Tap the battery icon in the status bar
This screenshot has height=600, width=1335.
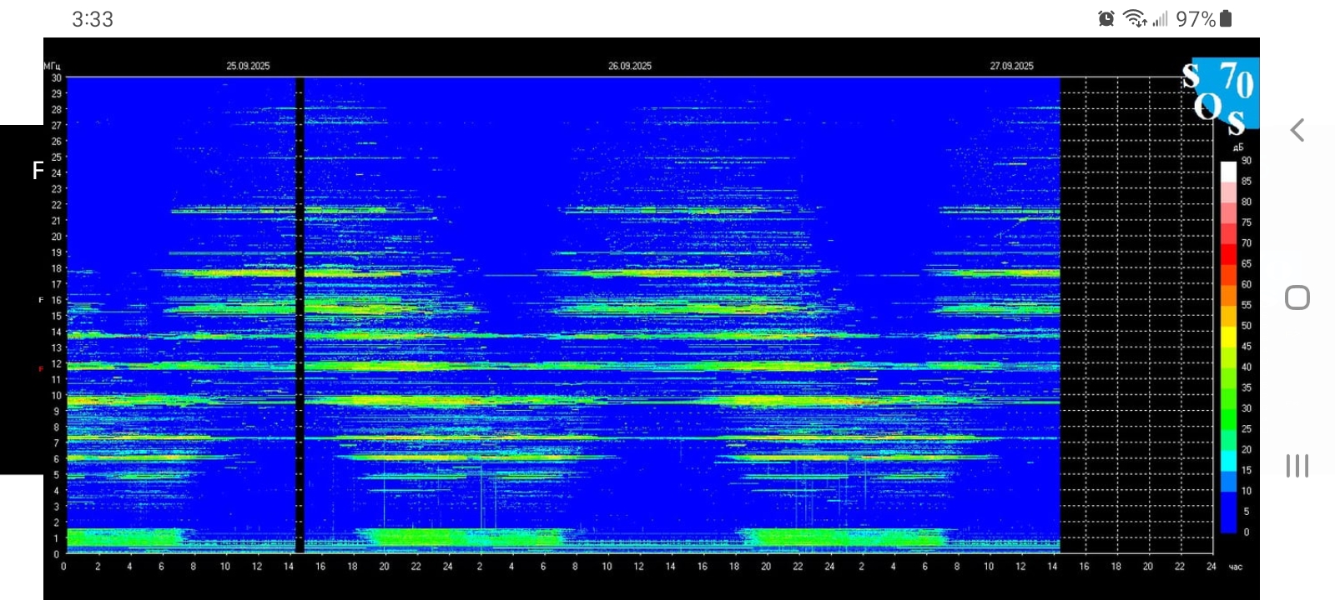pyautogui.click(x=1226, y=18)
